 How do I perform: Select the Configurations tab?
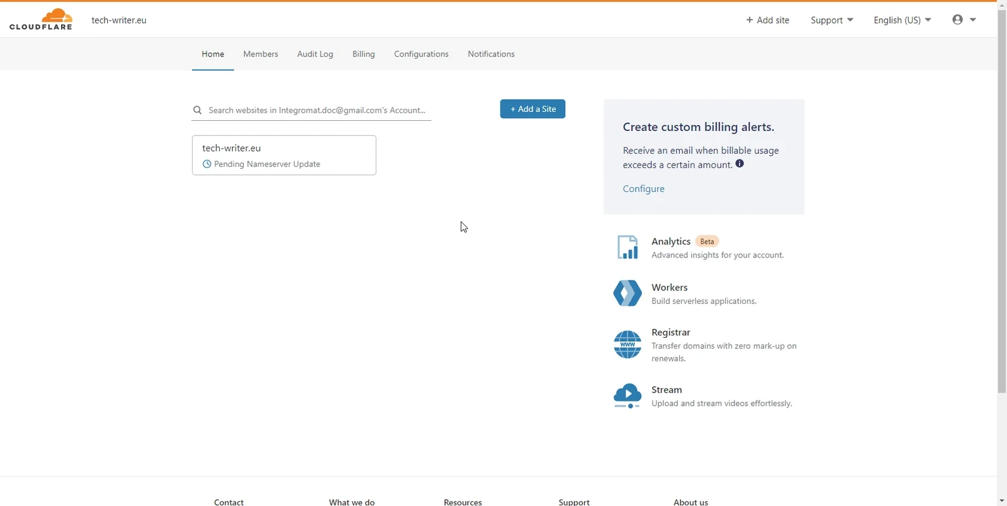(421, 54)
